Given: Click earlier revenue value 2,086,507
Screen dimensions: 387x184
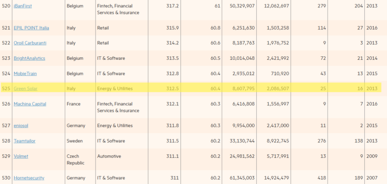Looking at the screenshot, I should (278, 89).
